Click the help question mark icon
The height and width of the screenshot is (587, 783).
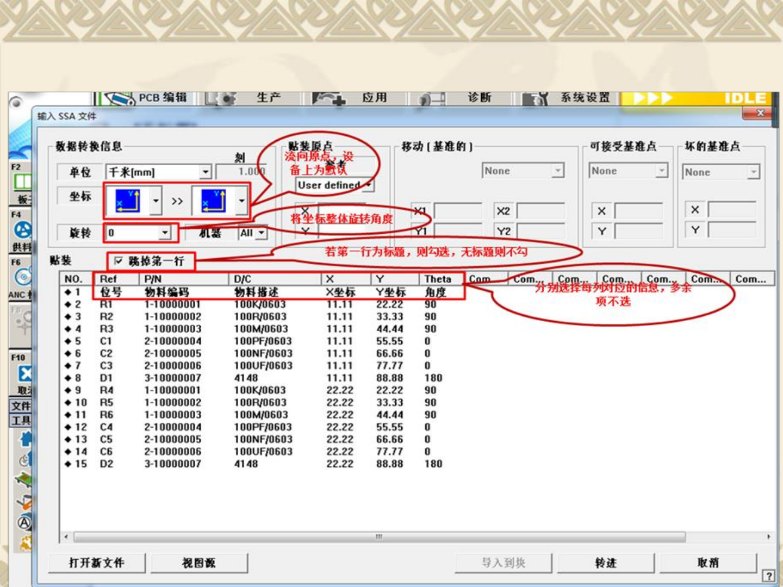[x=768, y=576]
